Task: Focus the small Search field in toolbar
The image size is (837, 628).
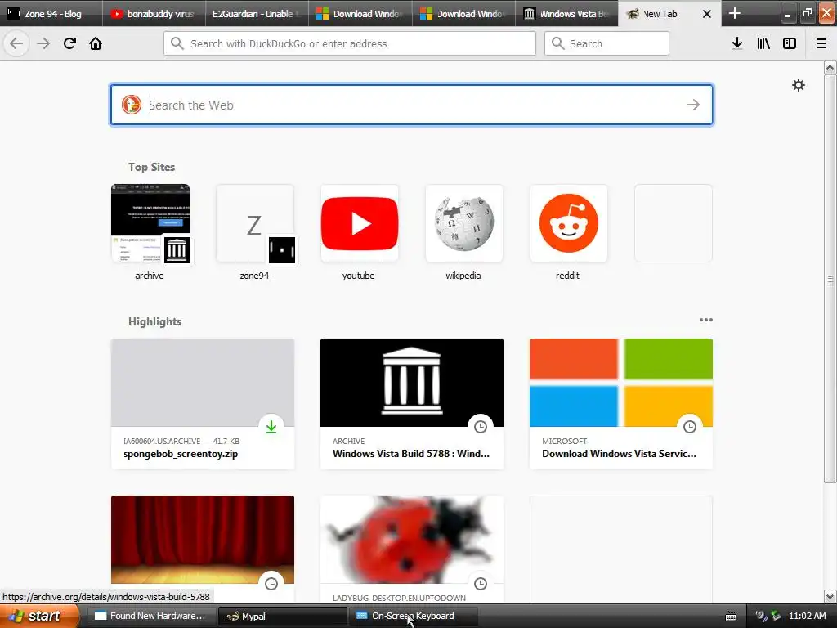Action: click(606, 43)
